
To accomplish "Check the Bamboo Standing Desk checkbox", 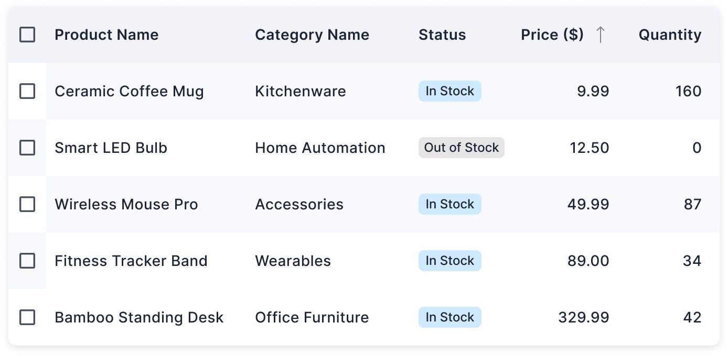I will pos(27,317).
